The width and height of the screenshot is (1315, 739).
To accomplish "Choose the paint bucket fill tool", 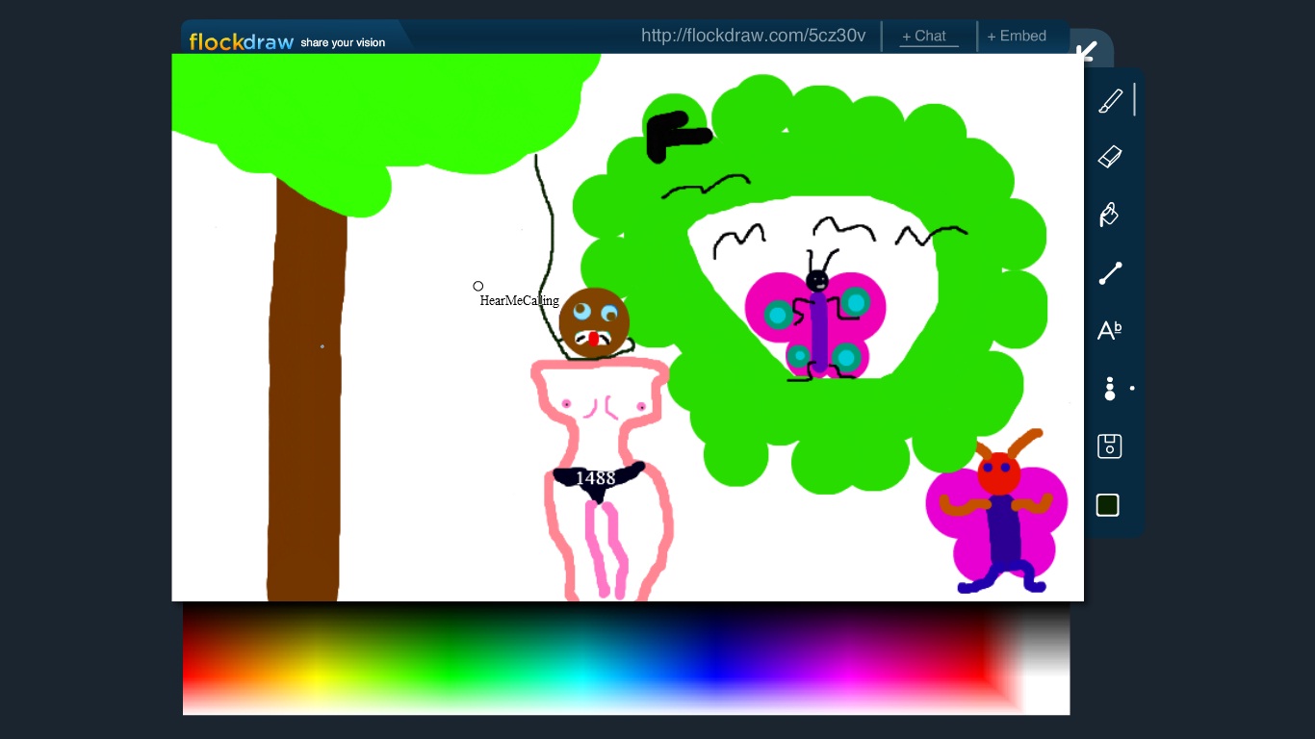I will point(1109,215).
